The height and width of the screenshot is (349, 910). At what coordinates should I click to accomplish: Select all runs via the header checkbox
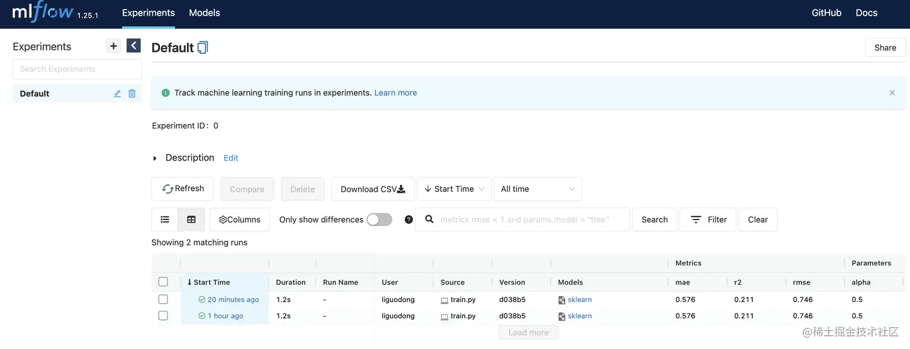point(163,282)
